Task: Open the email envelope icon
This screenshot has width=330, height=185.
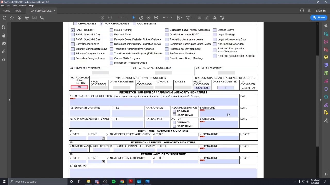Action: 35,18
